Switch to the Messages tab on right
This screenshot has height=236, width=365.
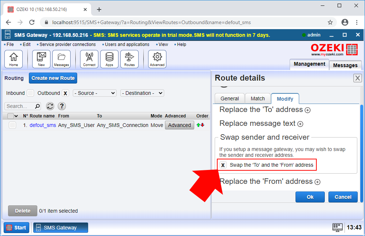click(x=345, y=65)
